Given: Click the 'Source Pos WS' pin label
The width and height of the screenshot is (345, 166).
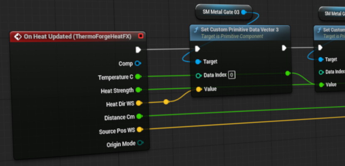Looking at the screenshot, I should coord(117,131).
